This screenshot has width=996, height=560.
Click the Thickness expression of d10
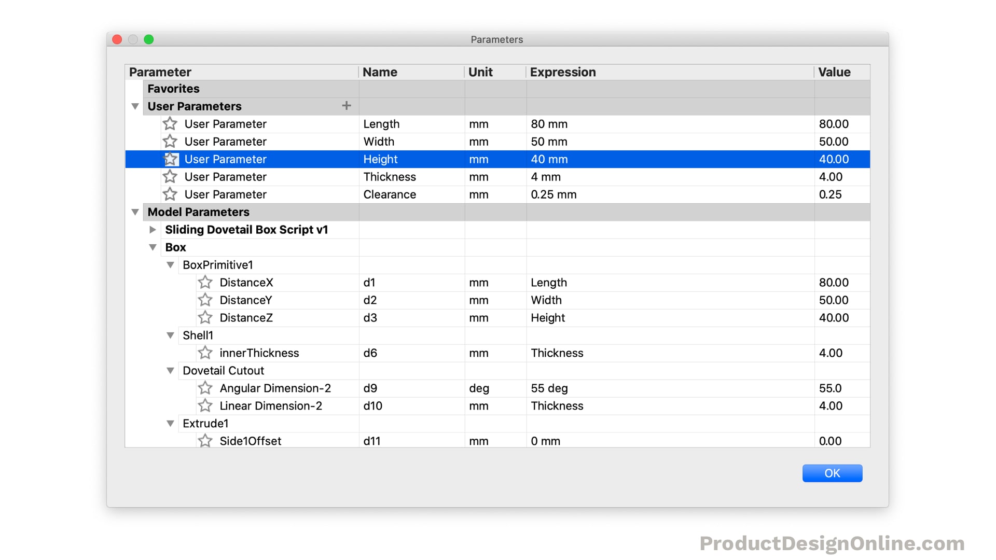coord(670,406)
